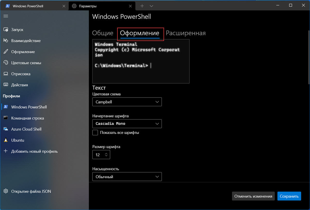
Task: Click PowerShell icon in the first window tab
Action: [7, 6]
